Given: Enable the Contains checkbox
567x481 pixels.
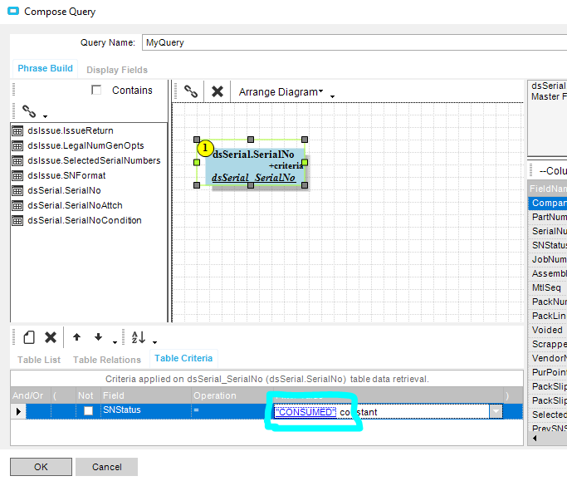Looking at the screenshot, I should coord(96,90).
